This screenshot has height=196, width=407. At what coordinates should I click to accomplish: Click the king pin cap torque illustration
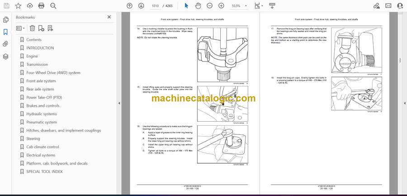pyautogui.click(x=356, y=94)
